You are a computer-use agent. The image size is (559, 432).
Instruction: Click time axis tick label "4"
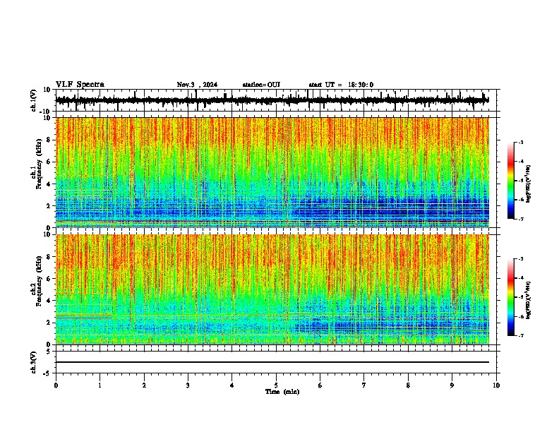point(232,385)
